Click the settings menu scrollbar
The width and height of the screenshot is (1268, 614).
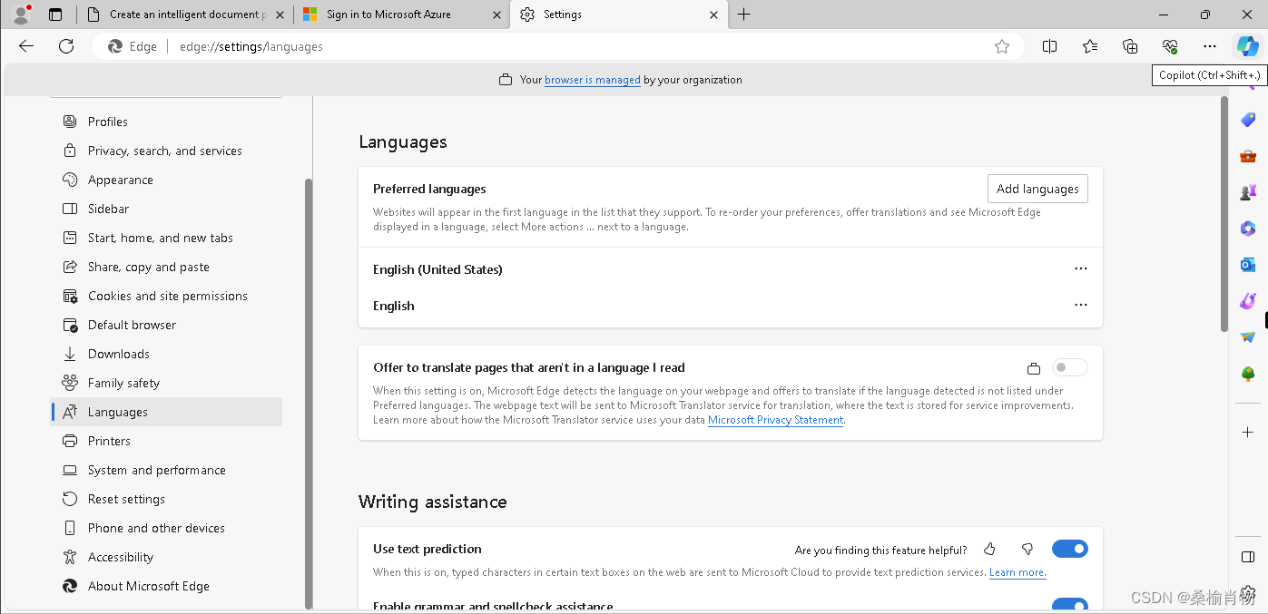[309, 393]
